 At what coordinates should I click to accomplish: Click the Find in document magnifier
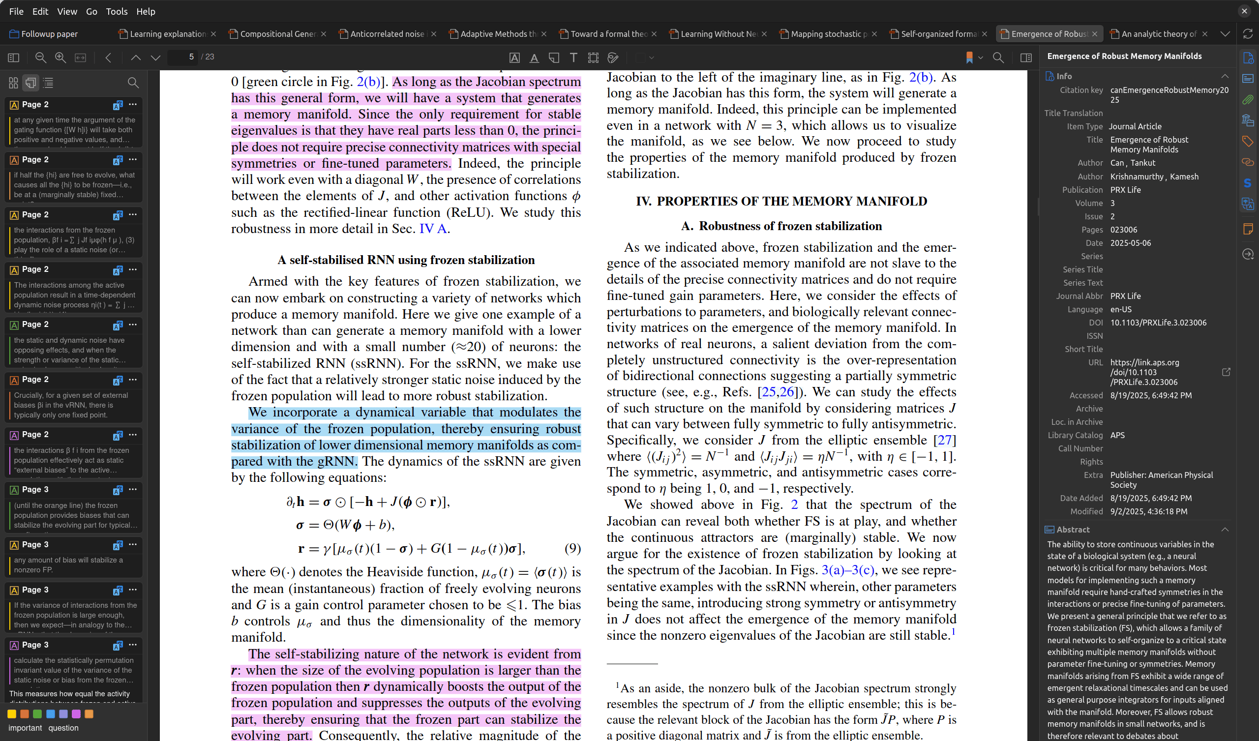(998, 58)
